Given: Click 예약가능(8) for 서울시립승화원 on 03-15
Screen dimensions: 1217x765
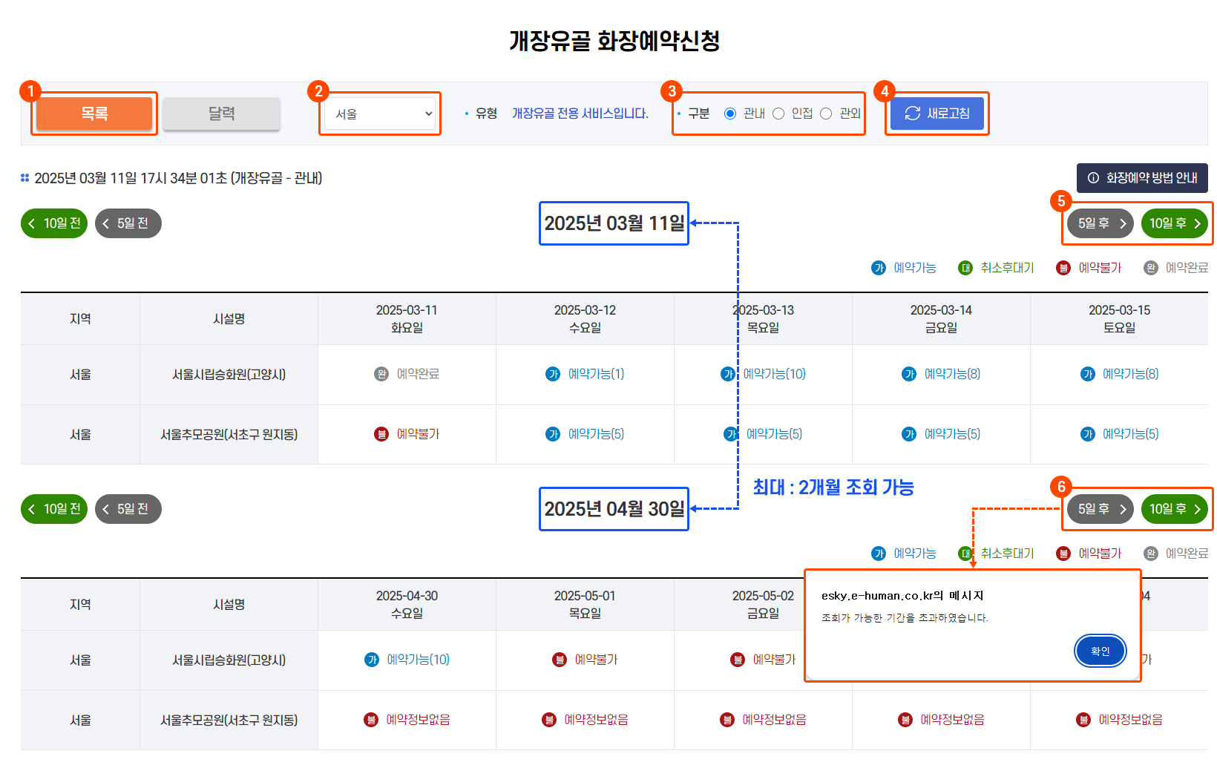Looking at the screenshot, I should coord(1119,374).
